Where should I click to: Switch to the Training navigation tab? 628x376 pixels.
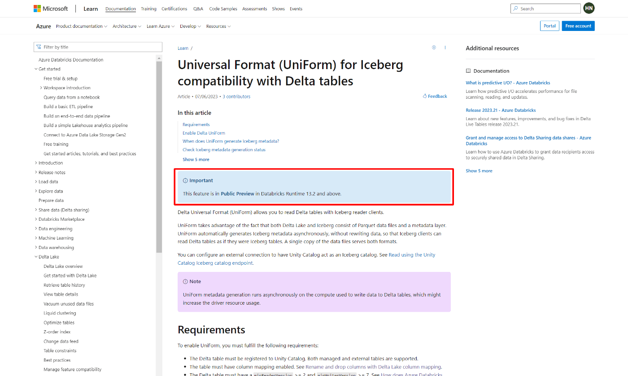pyautogui.click(x=148, y=8)
